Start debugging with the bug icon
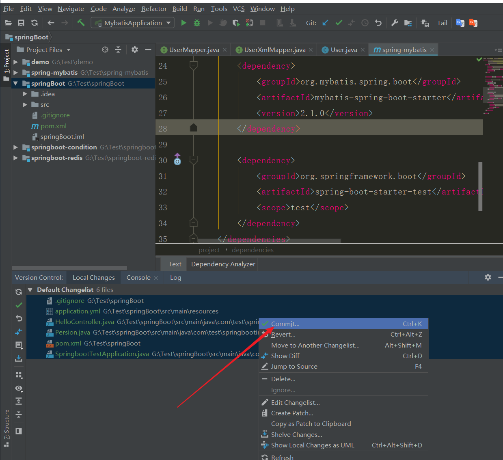Image resolution: width=503 pixels, height=460 pixels. pyautogui.click(x=196, y=23)
